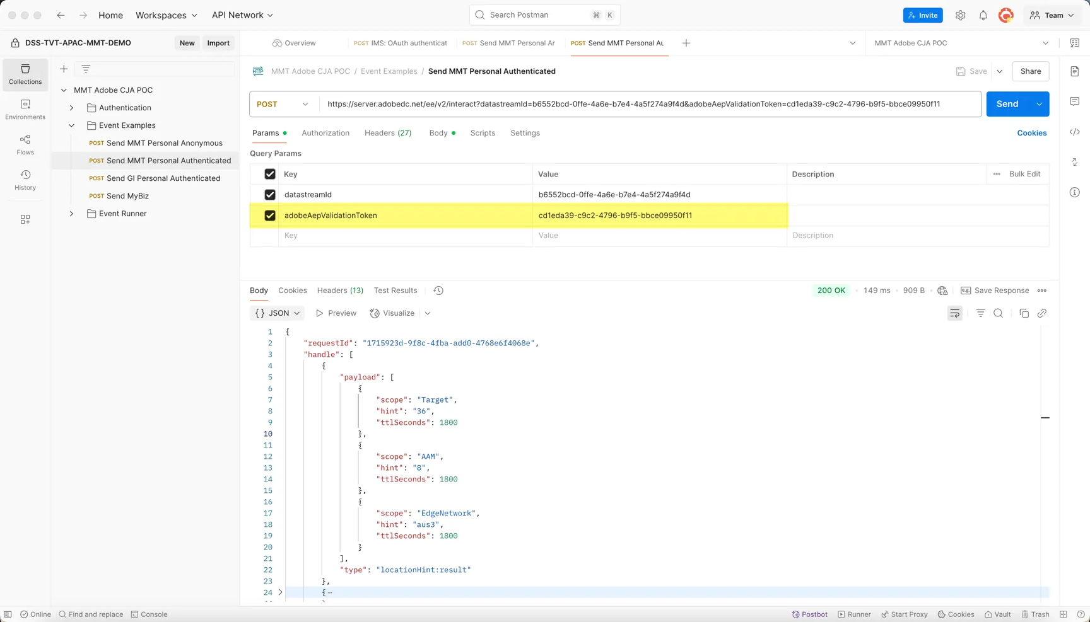Click the Search Postman box
The image size is (1090, 622).
(545, 15)
